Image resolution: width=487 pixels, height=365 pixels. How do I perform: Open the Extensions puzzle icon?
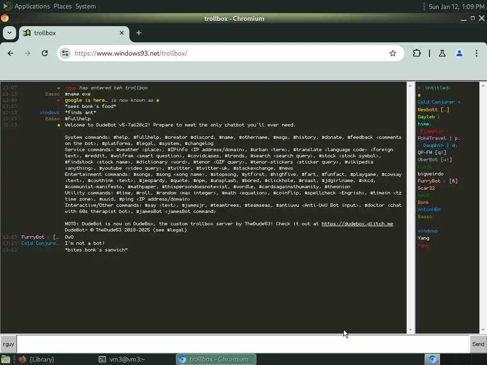(x=417, y=53)
